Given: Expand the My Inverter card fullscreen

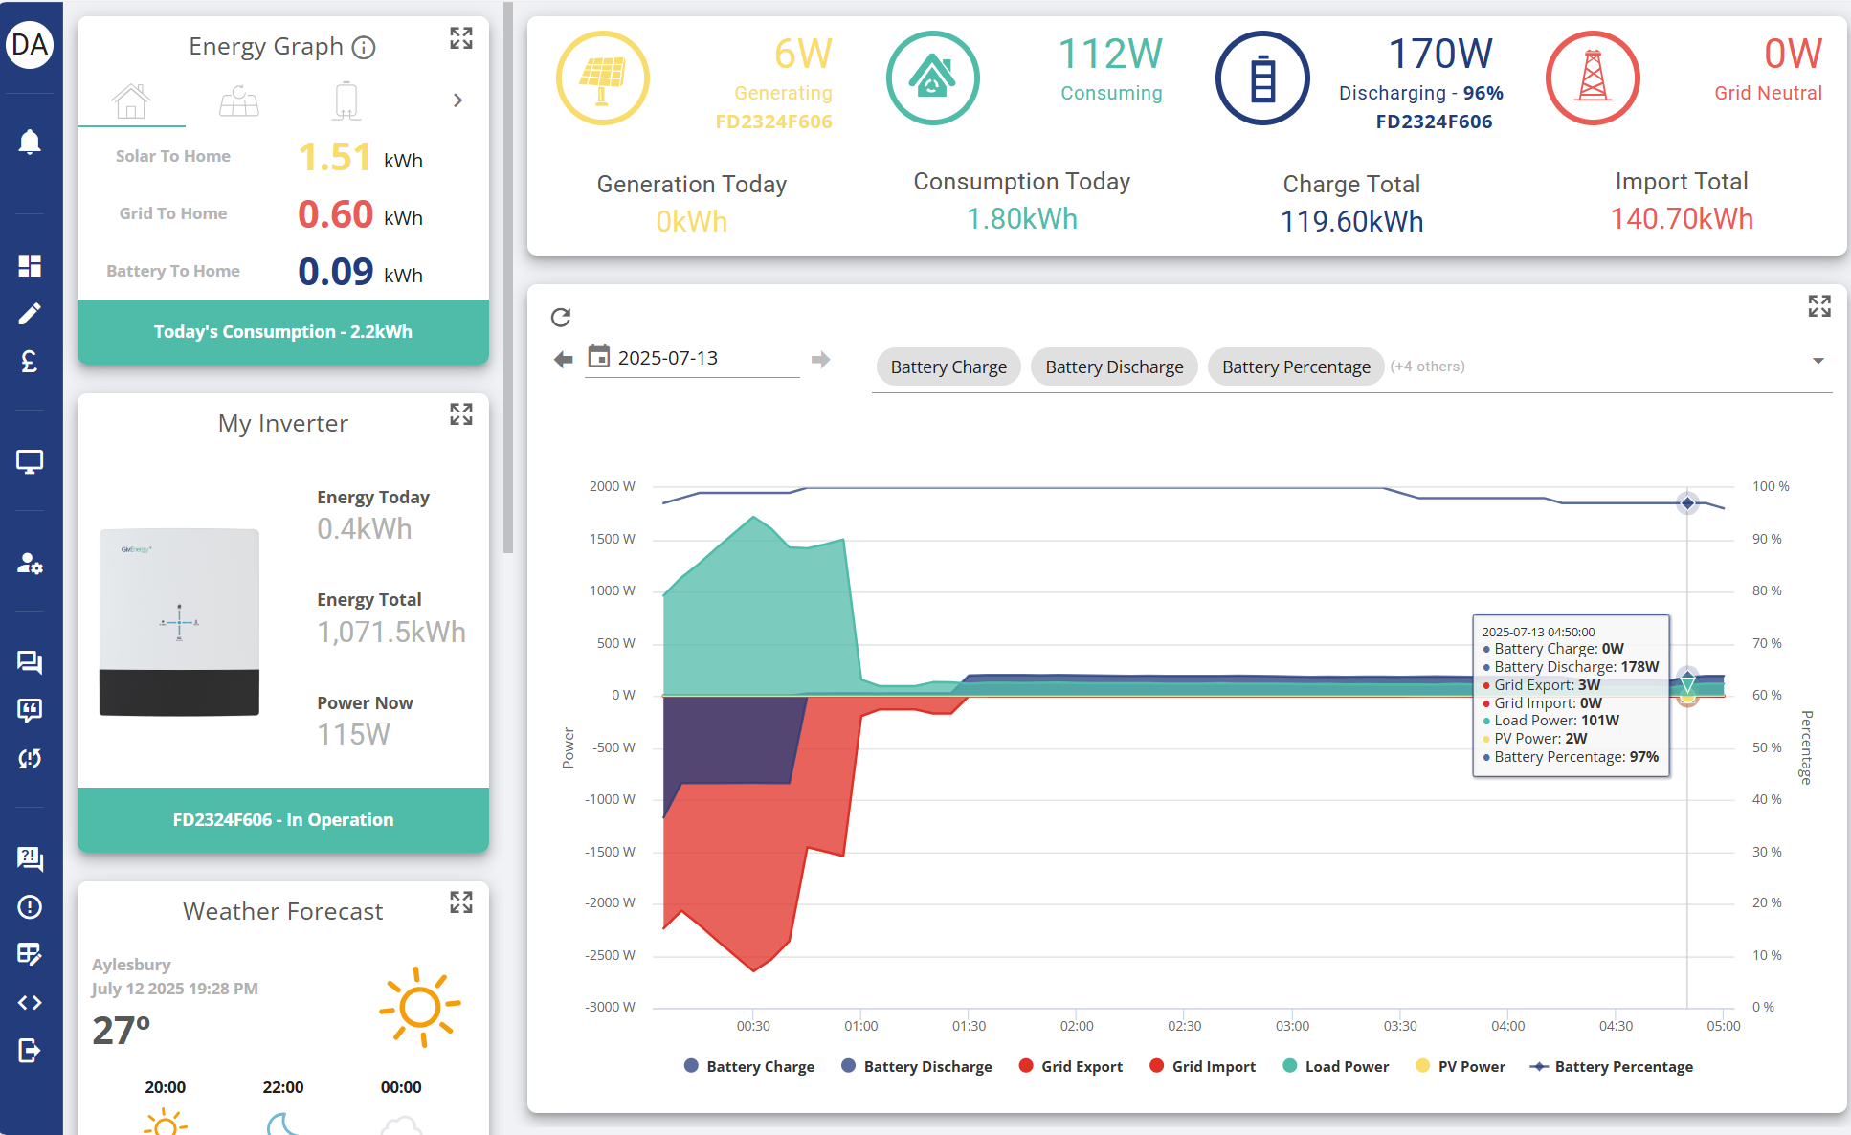Looking at the screenshot, I should (x=461, y=414).
